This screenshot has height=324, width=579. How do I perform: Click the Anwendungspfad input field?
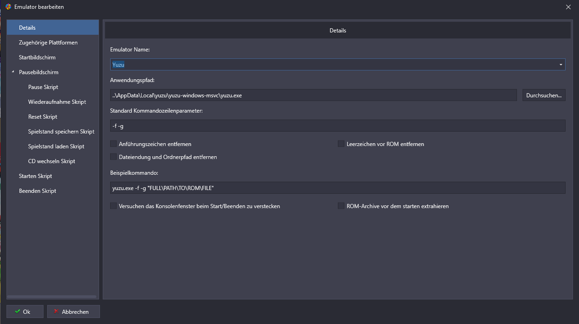click(x=313, y=95)
